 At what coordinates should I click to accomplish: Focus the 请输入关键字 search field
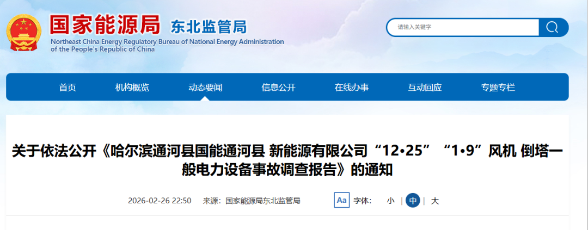pos(463,27)
